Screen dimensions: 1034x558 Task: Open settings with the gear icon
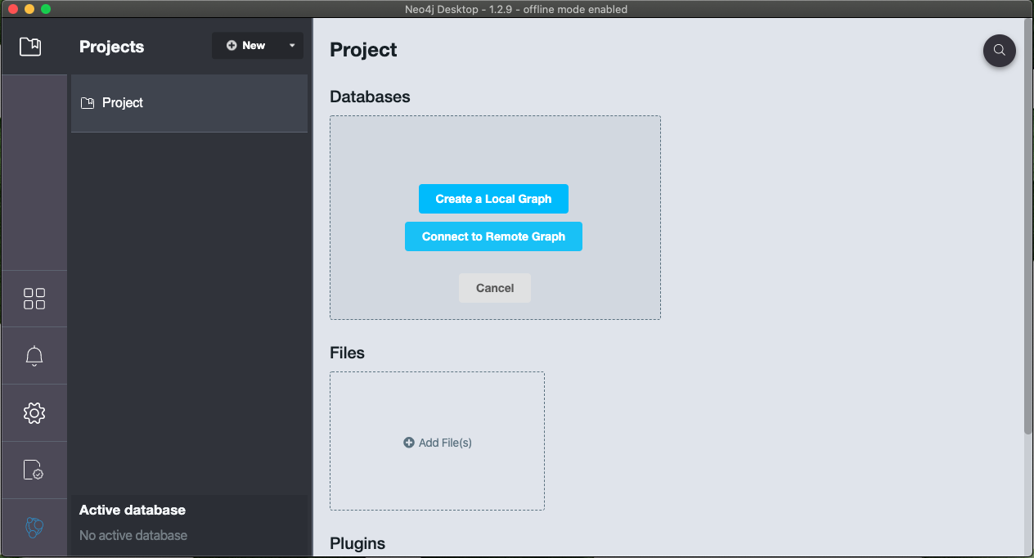pyautogui.click(x=34, y=412)
